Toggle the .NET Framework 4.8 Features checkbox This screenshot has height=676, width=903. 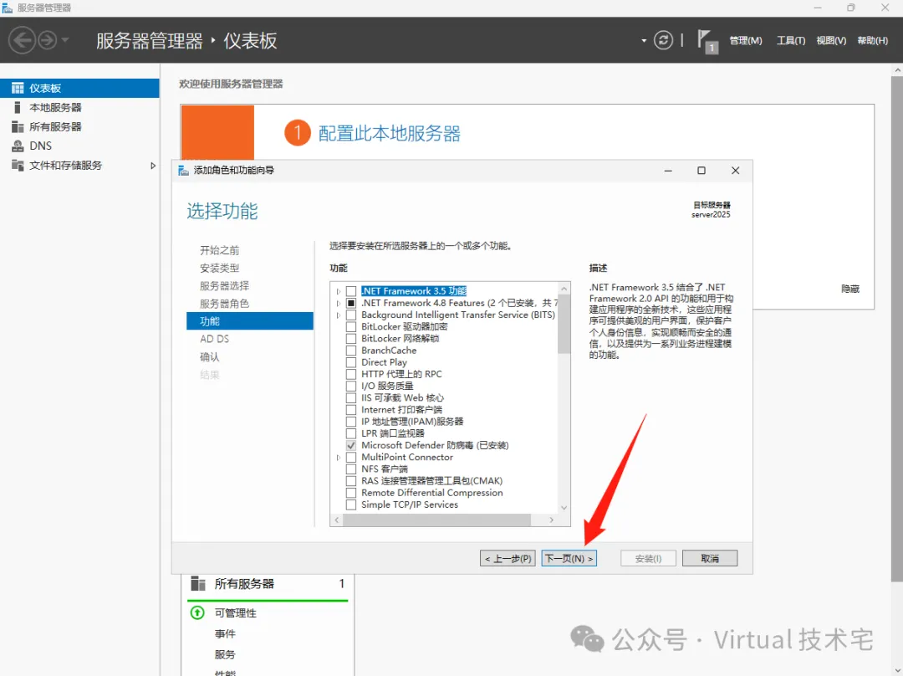coord(350,303)
